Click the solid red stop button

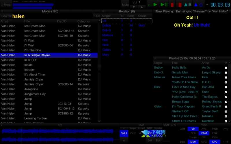point(172,5)
